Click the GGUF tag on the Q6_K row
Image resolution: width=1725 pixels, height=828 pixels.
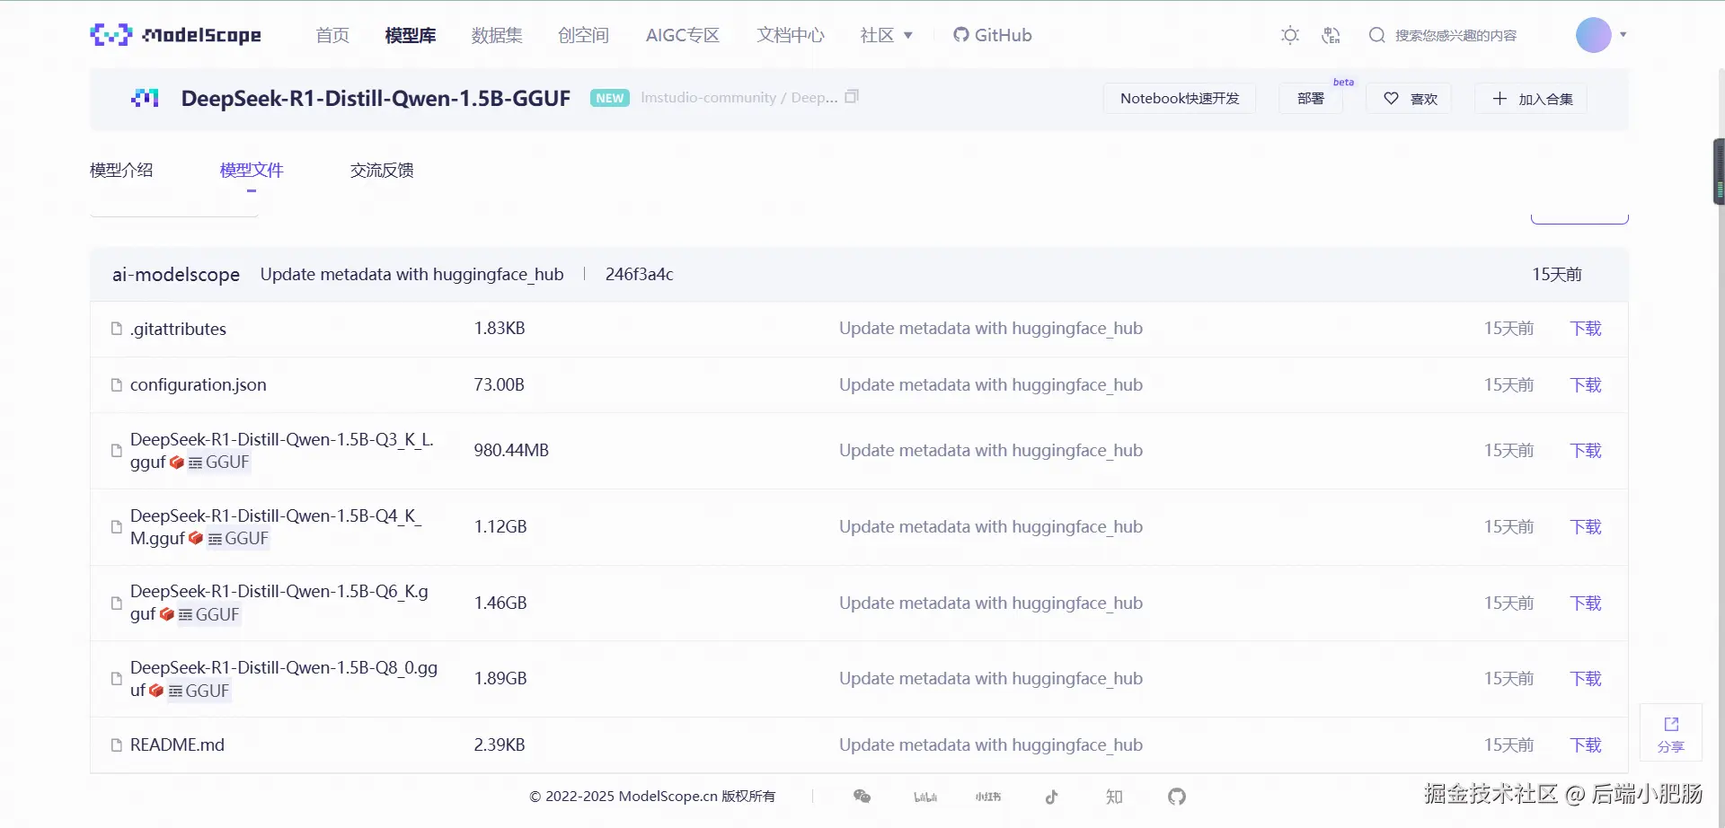pyautogui.click(x=208, y=615)
